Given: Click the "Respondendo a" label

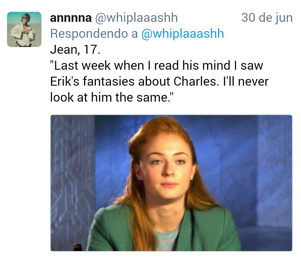Looking at the screenshot, I should [94, 34].
